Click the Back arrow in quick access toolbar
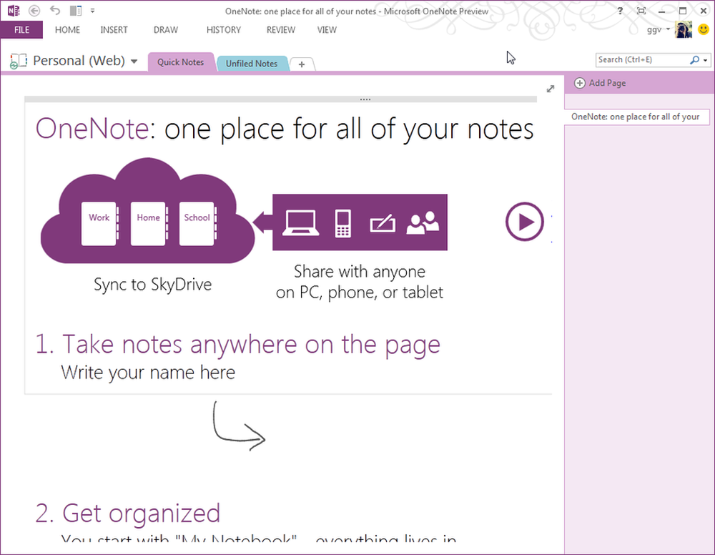Image resolution: width=715 pixels, height=555 pixels. click(x=34, y=11)
